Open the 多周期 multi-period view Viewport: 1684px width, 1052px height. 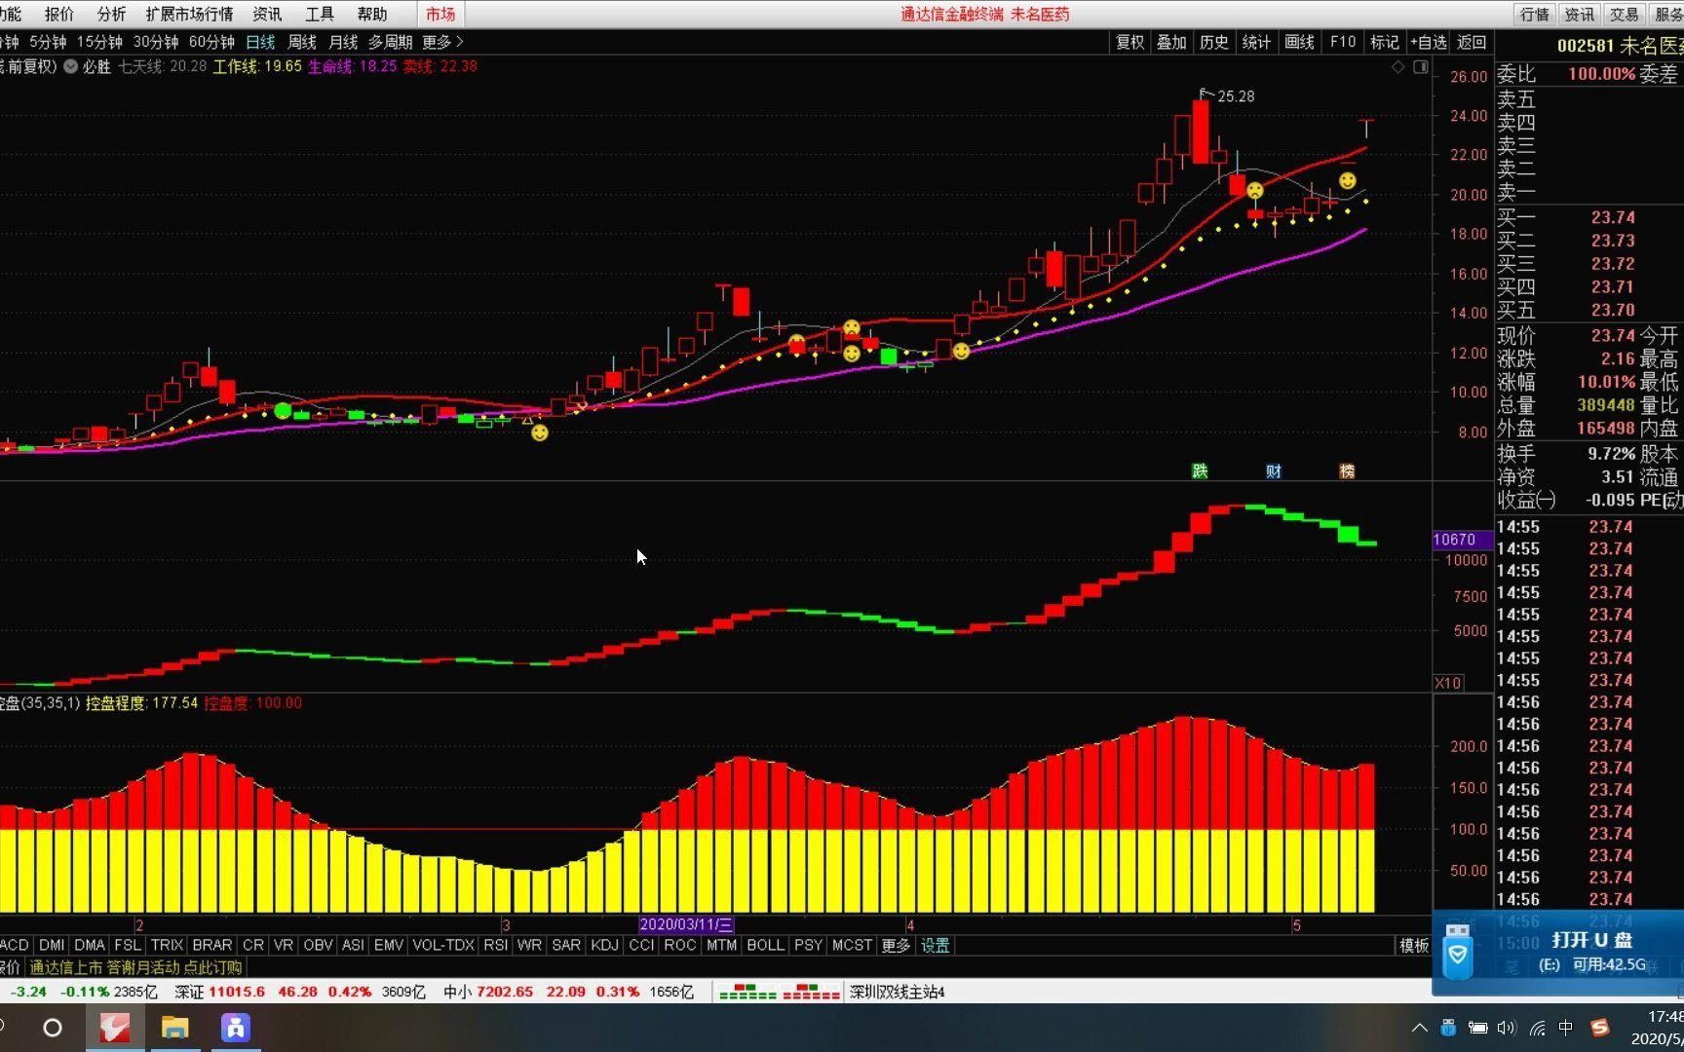click(390, 42)
